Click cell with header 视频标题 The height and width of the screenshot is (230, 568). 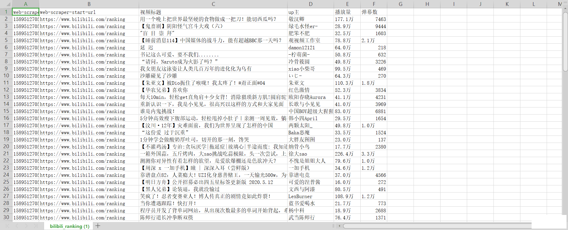click(x=213, y=12)
